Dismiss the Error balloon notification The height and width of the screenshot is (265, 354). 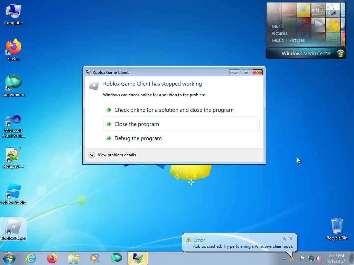[x=291, y=239]
